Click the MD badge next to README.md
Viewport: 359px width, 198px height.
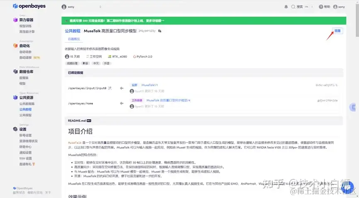(89, 121)
